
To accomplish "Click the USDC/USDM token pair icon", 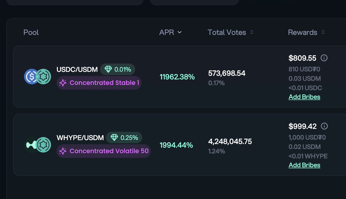I will (37, 77).
